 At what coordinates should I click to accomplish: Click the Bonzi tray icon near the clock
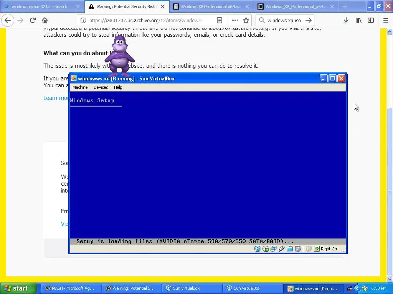click(x=365, y=289)
